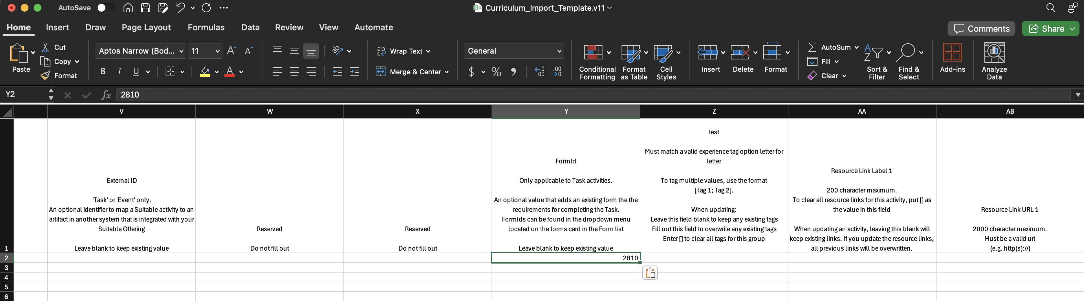Image resolution: width=1084 pixels, height=301 pixels.
Task: Save the workbook with floppy disk icon
Action: coord(146,7)
